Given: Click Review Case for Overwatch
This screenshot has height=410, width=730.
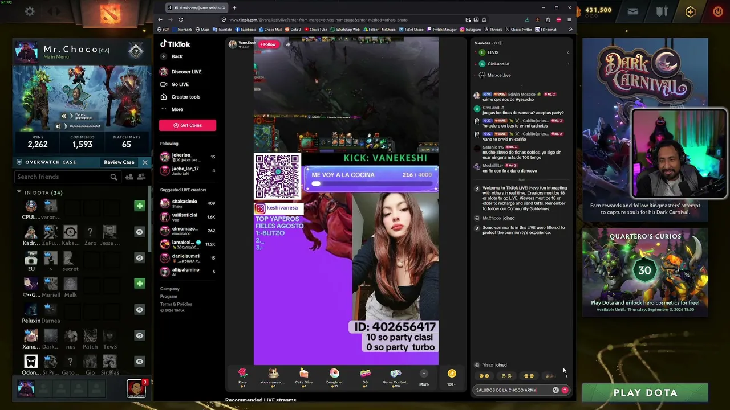Looking at the screenshot, I should (119, 162).
